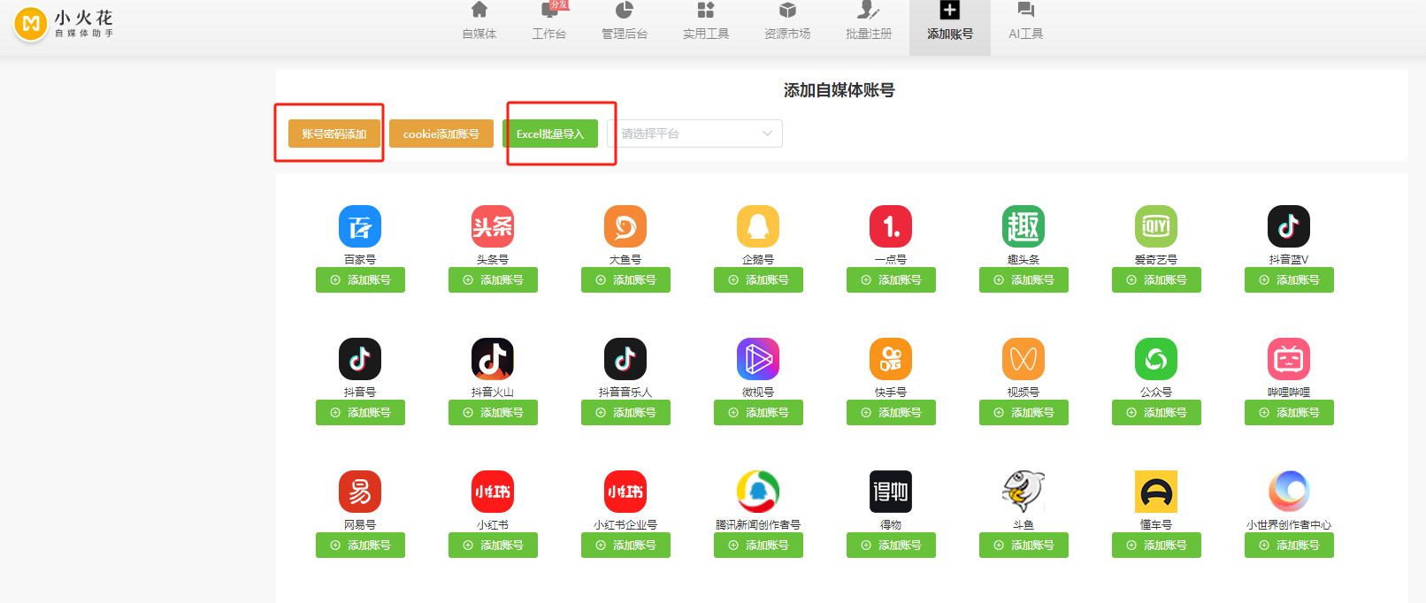Add account under 网易号
Screen dimensions: 1426x603
pyautogui.click(x=360, y=545)
